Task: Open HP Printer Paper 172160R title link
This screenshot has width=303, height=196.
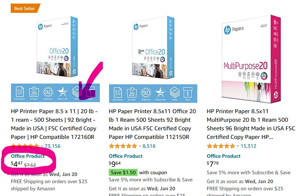Action: [54, 124]
